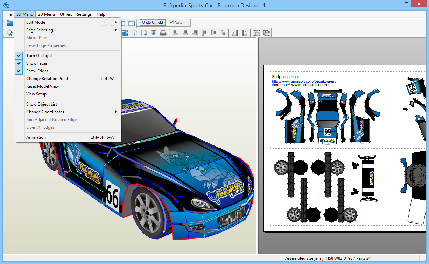Click the rotate/move mode icon in left toolbar
The width and height of the screenshot is (429, 264).
click(x=9, y=33)
